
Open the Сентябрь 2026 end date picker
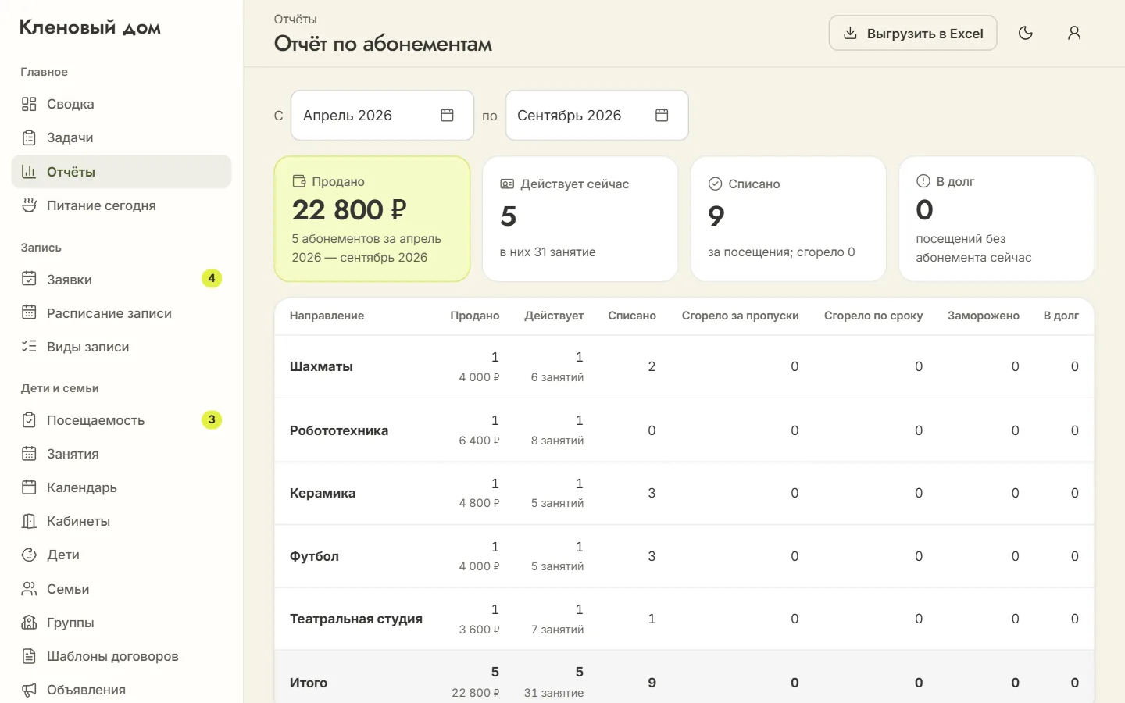(x=597, y=116)
